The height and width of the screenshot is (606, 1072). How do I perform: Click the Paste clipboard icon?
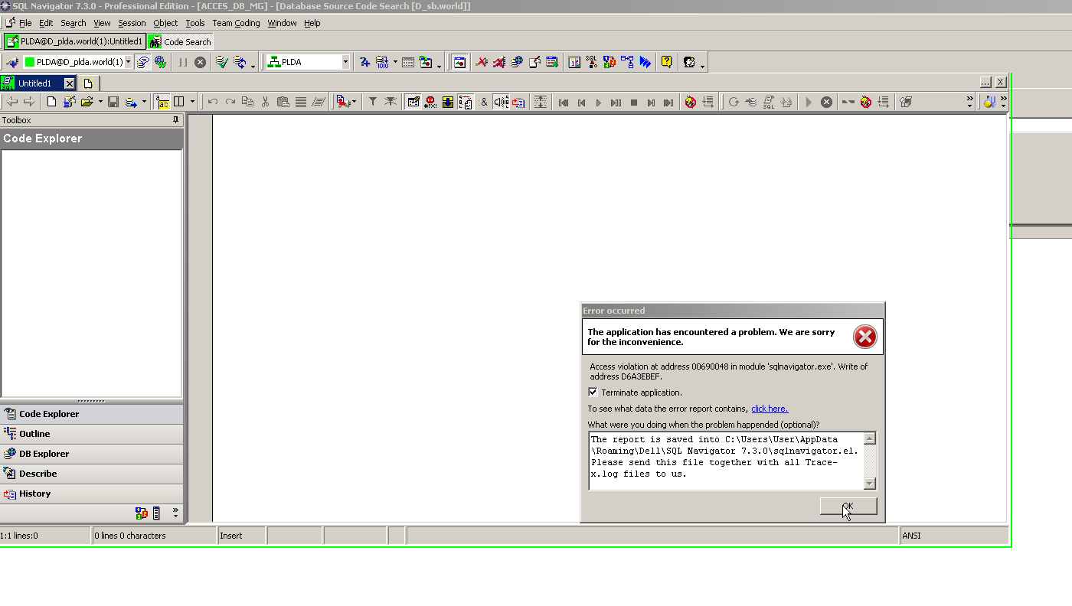(x=283, y=102)
